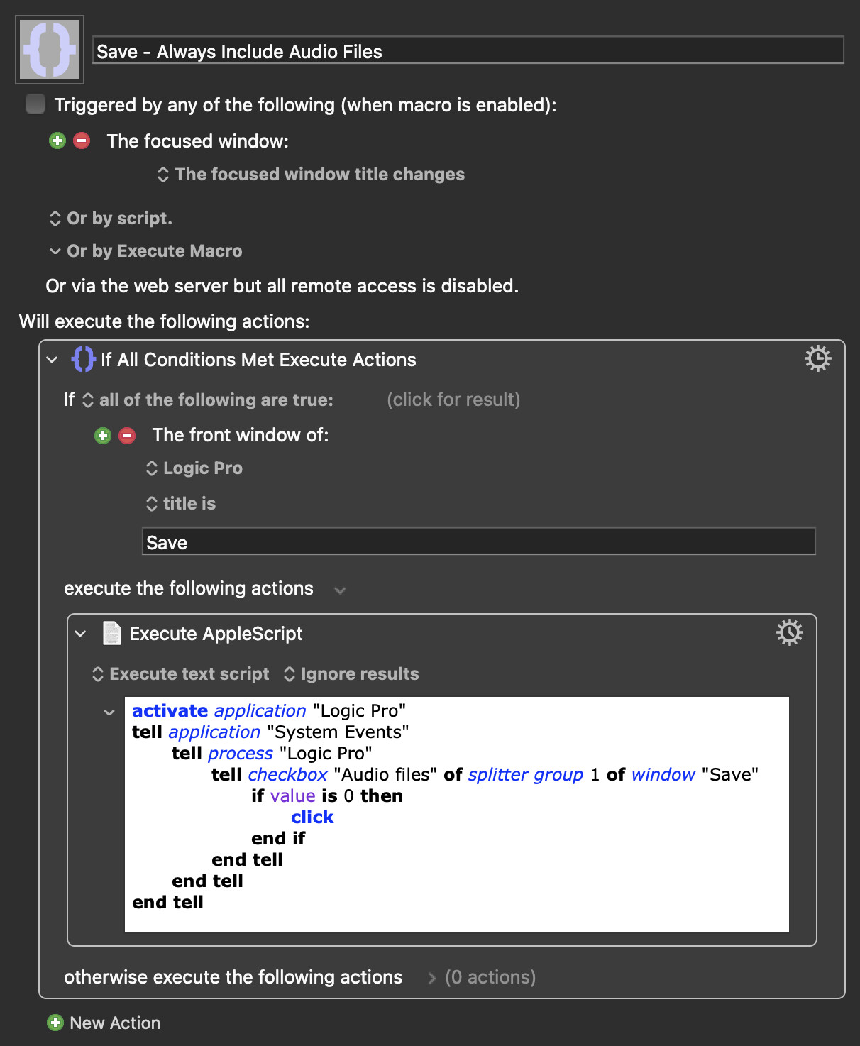Toggle the Triggered by any of the following checkbox
This screenshot has height=1046, width=860.
(x=35, y=104)
